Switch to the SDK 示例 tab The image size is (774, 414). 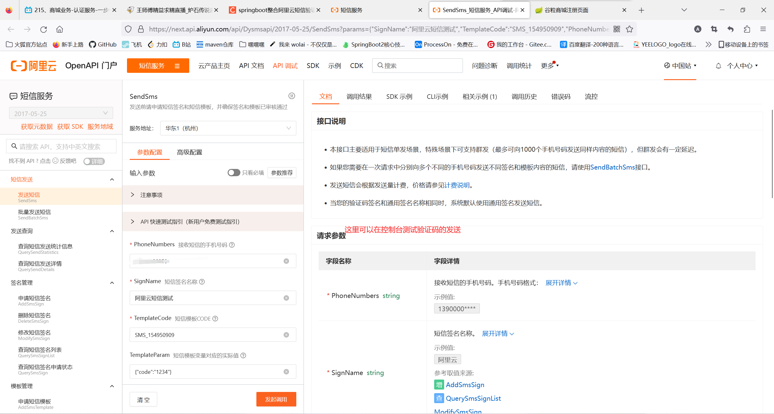tap(399, 97)
